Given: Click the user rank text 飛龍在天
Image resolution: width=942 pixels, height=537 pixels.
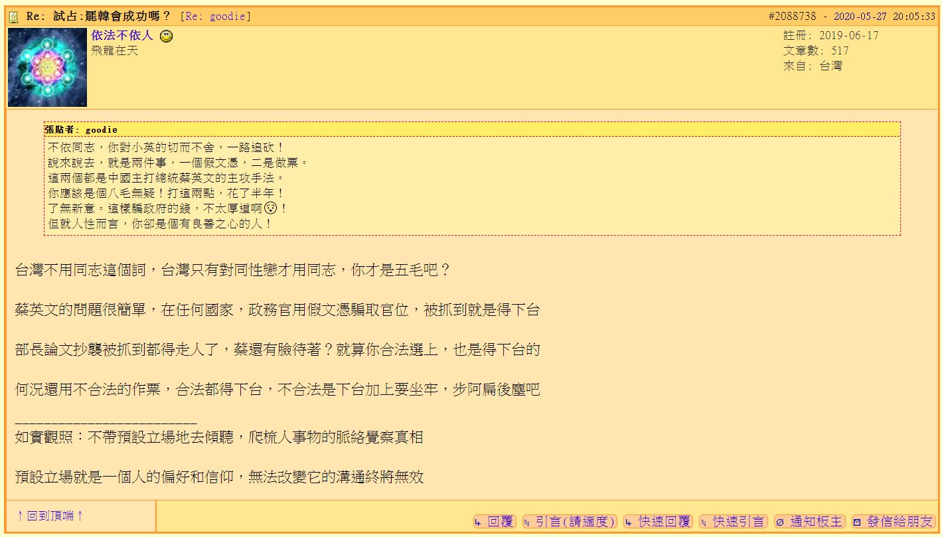Looking at the screenshot, I should click(x=115, y=51).
